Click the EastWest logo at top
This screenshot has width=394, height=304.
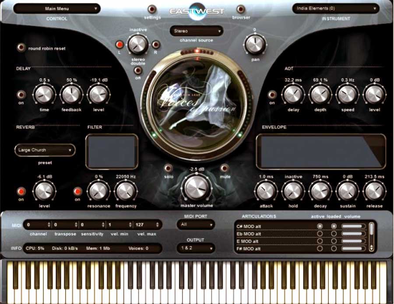click(x=197, y=11)
